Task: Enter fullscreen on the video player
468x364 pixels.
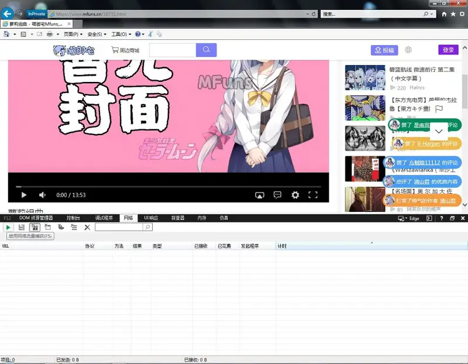Action: pos(313,195)
